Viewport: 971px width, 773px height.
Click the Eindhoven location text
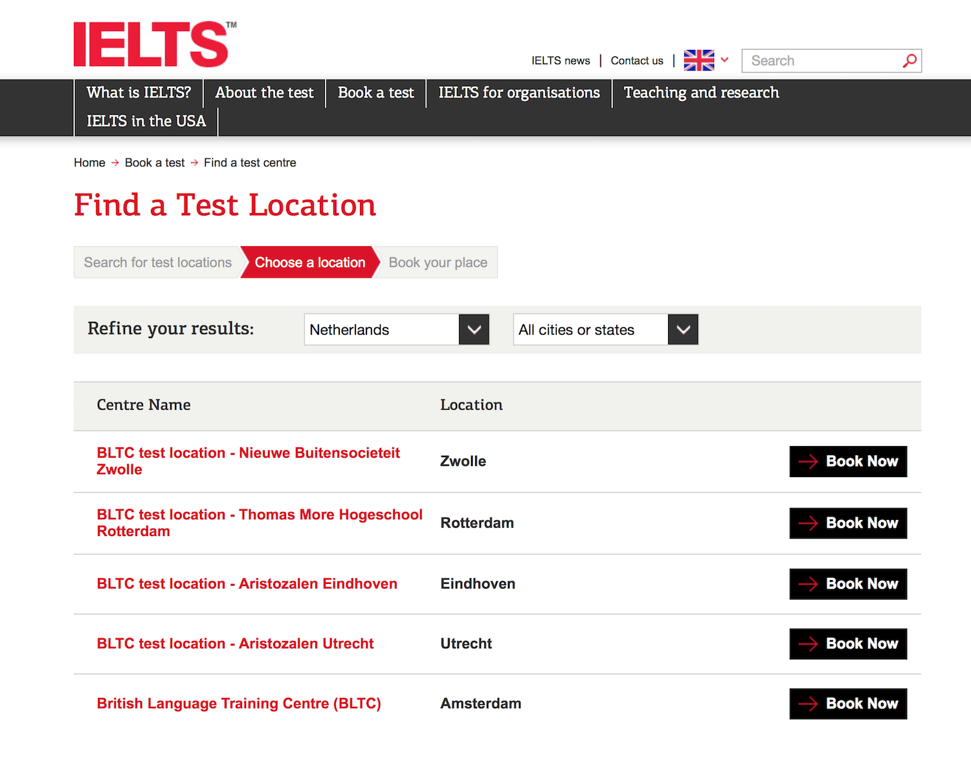click(x=478, y=584)
